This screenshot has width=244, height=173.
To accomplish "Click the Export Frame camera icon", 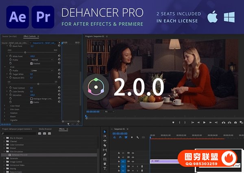I will [x=235, y=122].
